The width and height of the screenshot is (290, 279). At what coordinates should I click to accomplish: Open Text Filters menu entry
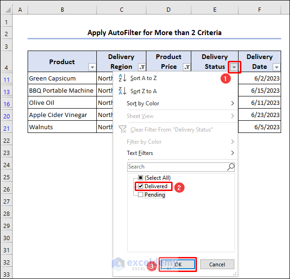(x=175, y=153)
